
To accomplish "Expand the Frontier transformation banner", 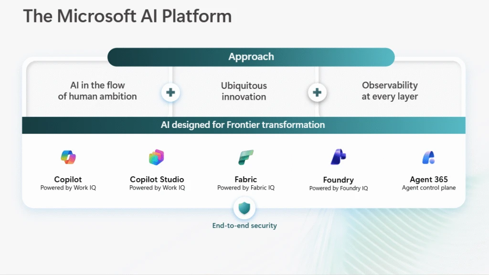I will pyautogui.click(x=244, y=125).
